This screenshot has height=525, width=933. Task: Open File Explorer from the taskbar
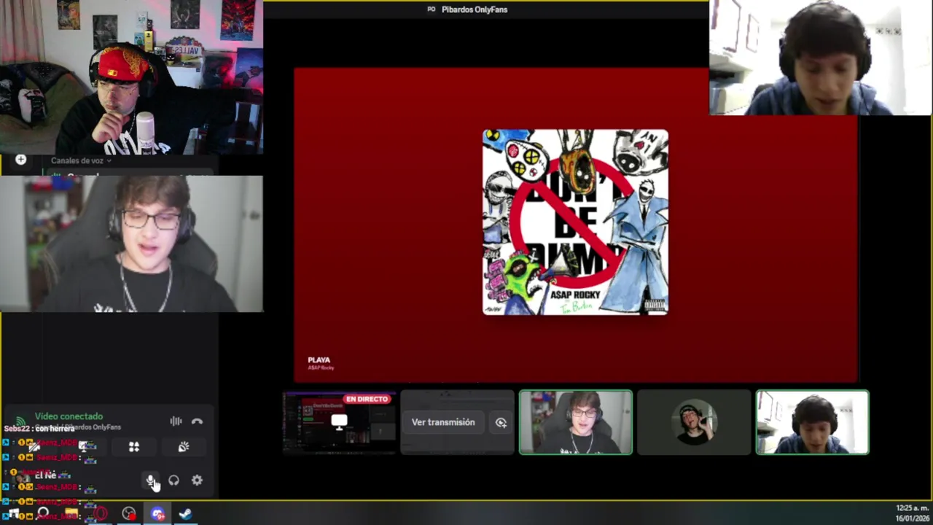pyautogui.click(x=71, y=514)
